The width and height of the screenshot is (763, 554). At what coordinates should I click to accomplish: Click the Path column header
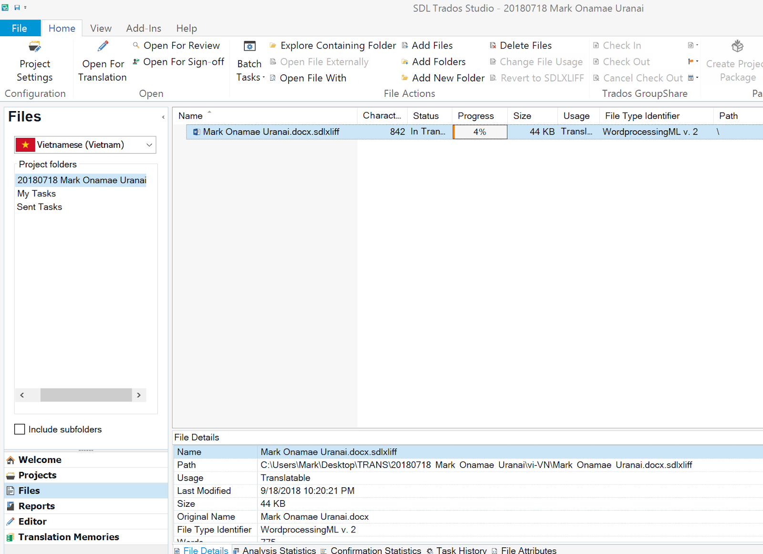(738, 116)
